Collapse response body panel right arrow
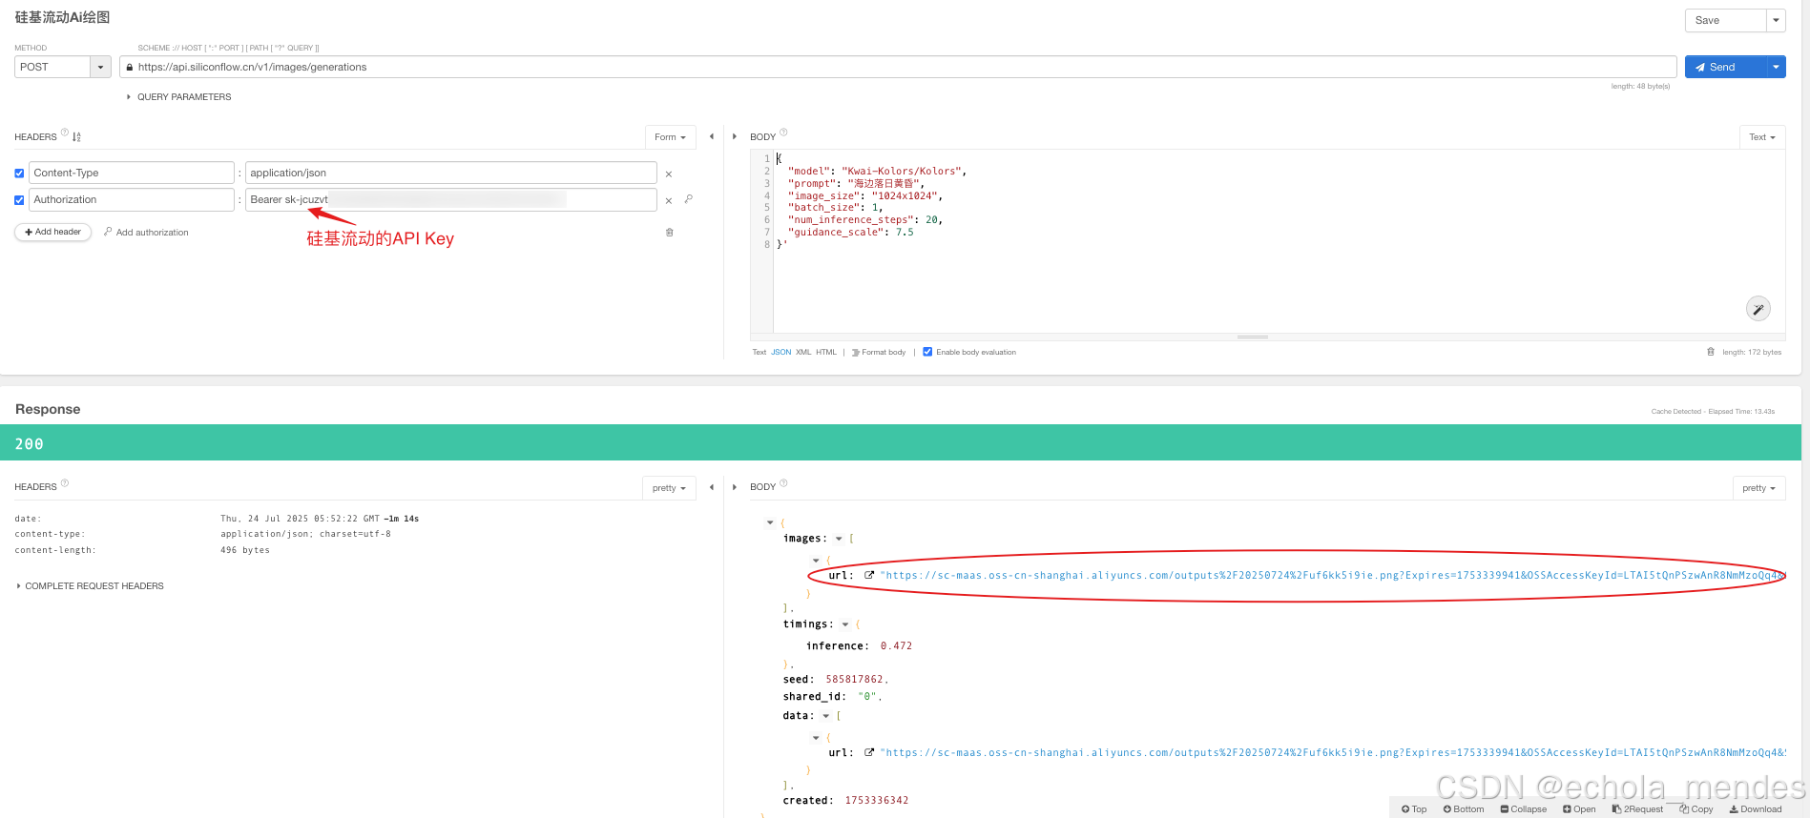Viewport: 1810px width, 818px height. pyautogui.click(x=735, y=487)
